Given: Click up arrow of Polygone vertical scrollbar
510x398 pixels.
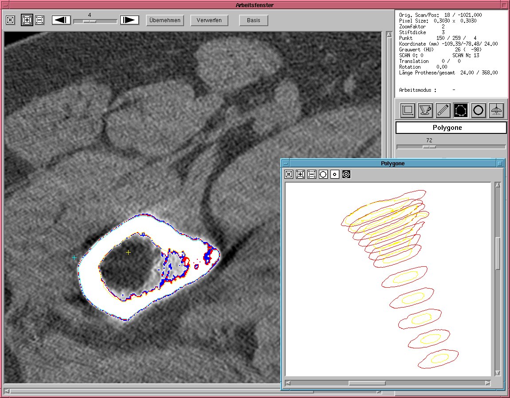Looking at the screenshot, I should tap(498, 185).
